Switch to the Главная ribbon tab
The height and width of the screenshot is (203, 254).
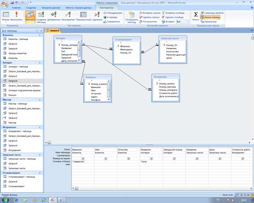point(16,8)
